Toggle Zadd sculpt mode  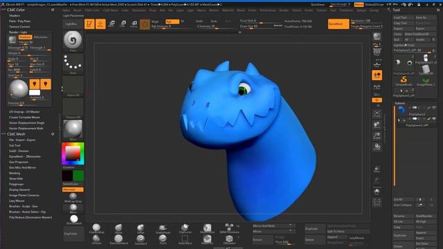[x=199, y=21]
